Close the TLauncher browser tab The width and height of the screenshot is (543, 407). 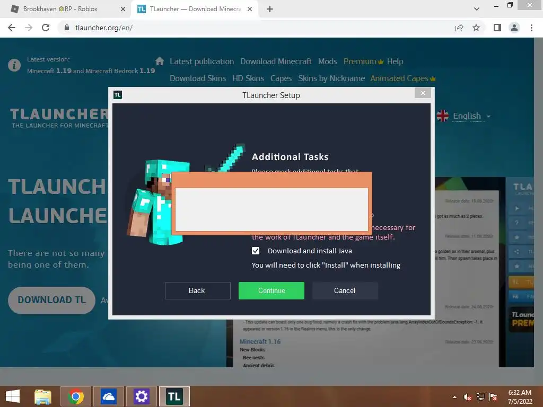tap(250, 9)
